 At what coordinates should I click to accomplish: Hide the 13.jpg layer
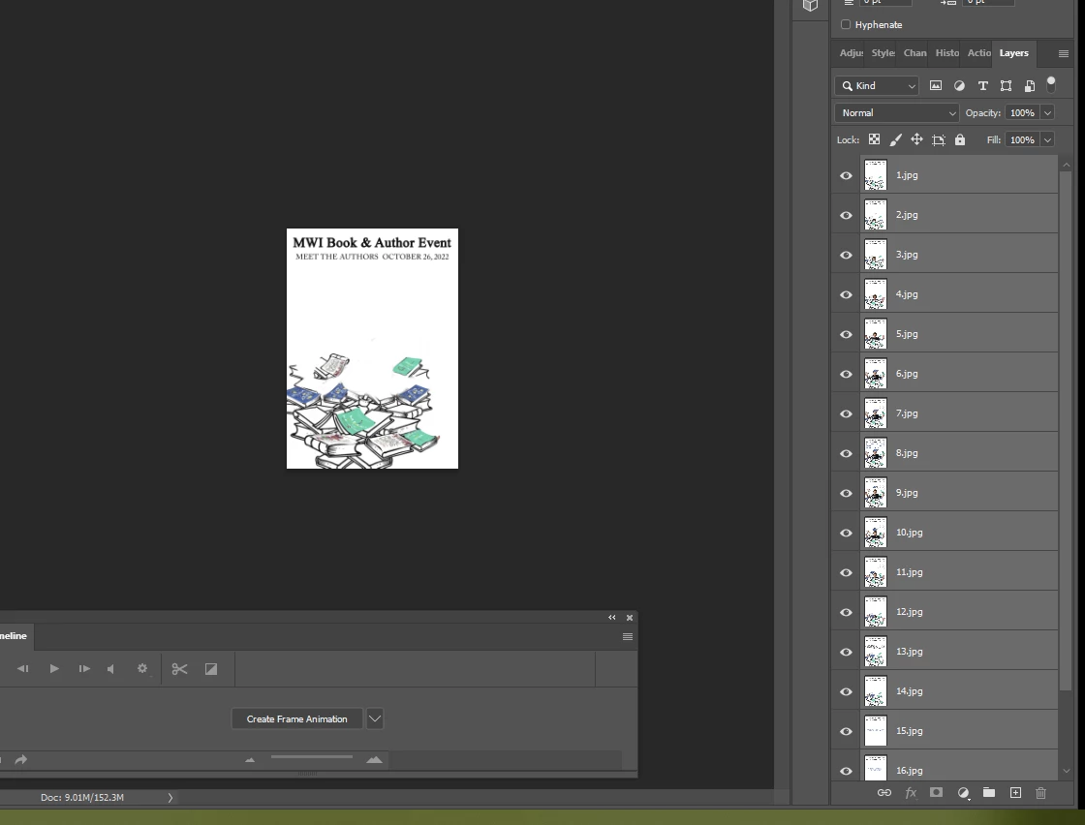coord(847,652)
